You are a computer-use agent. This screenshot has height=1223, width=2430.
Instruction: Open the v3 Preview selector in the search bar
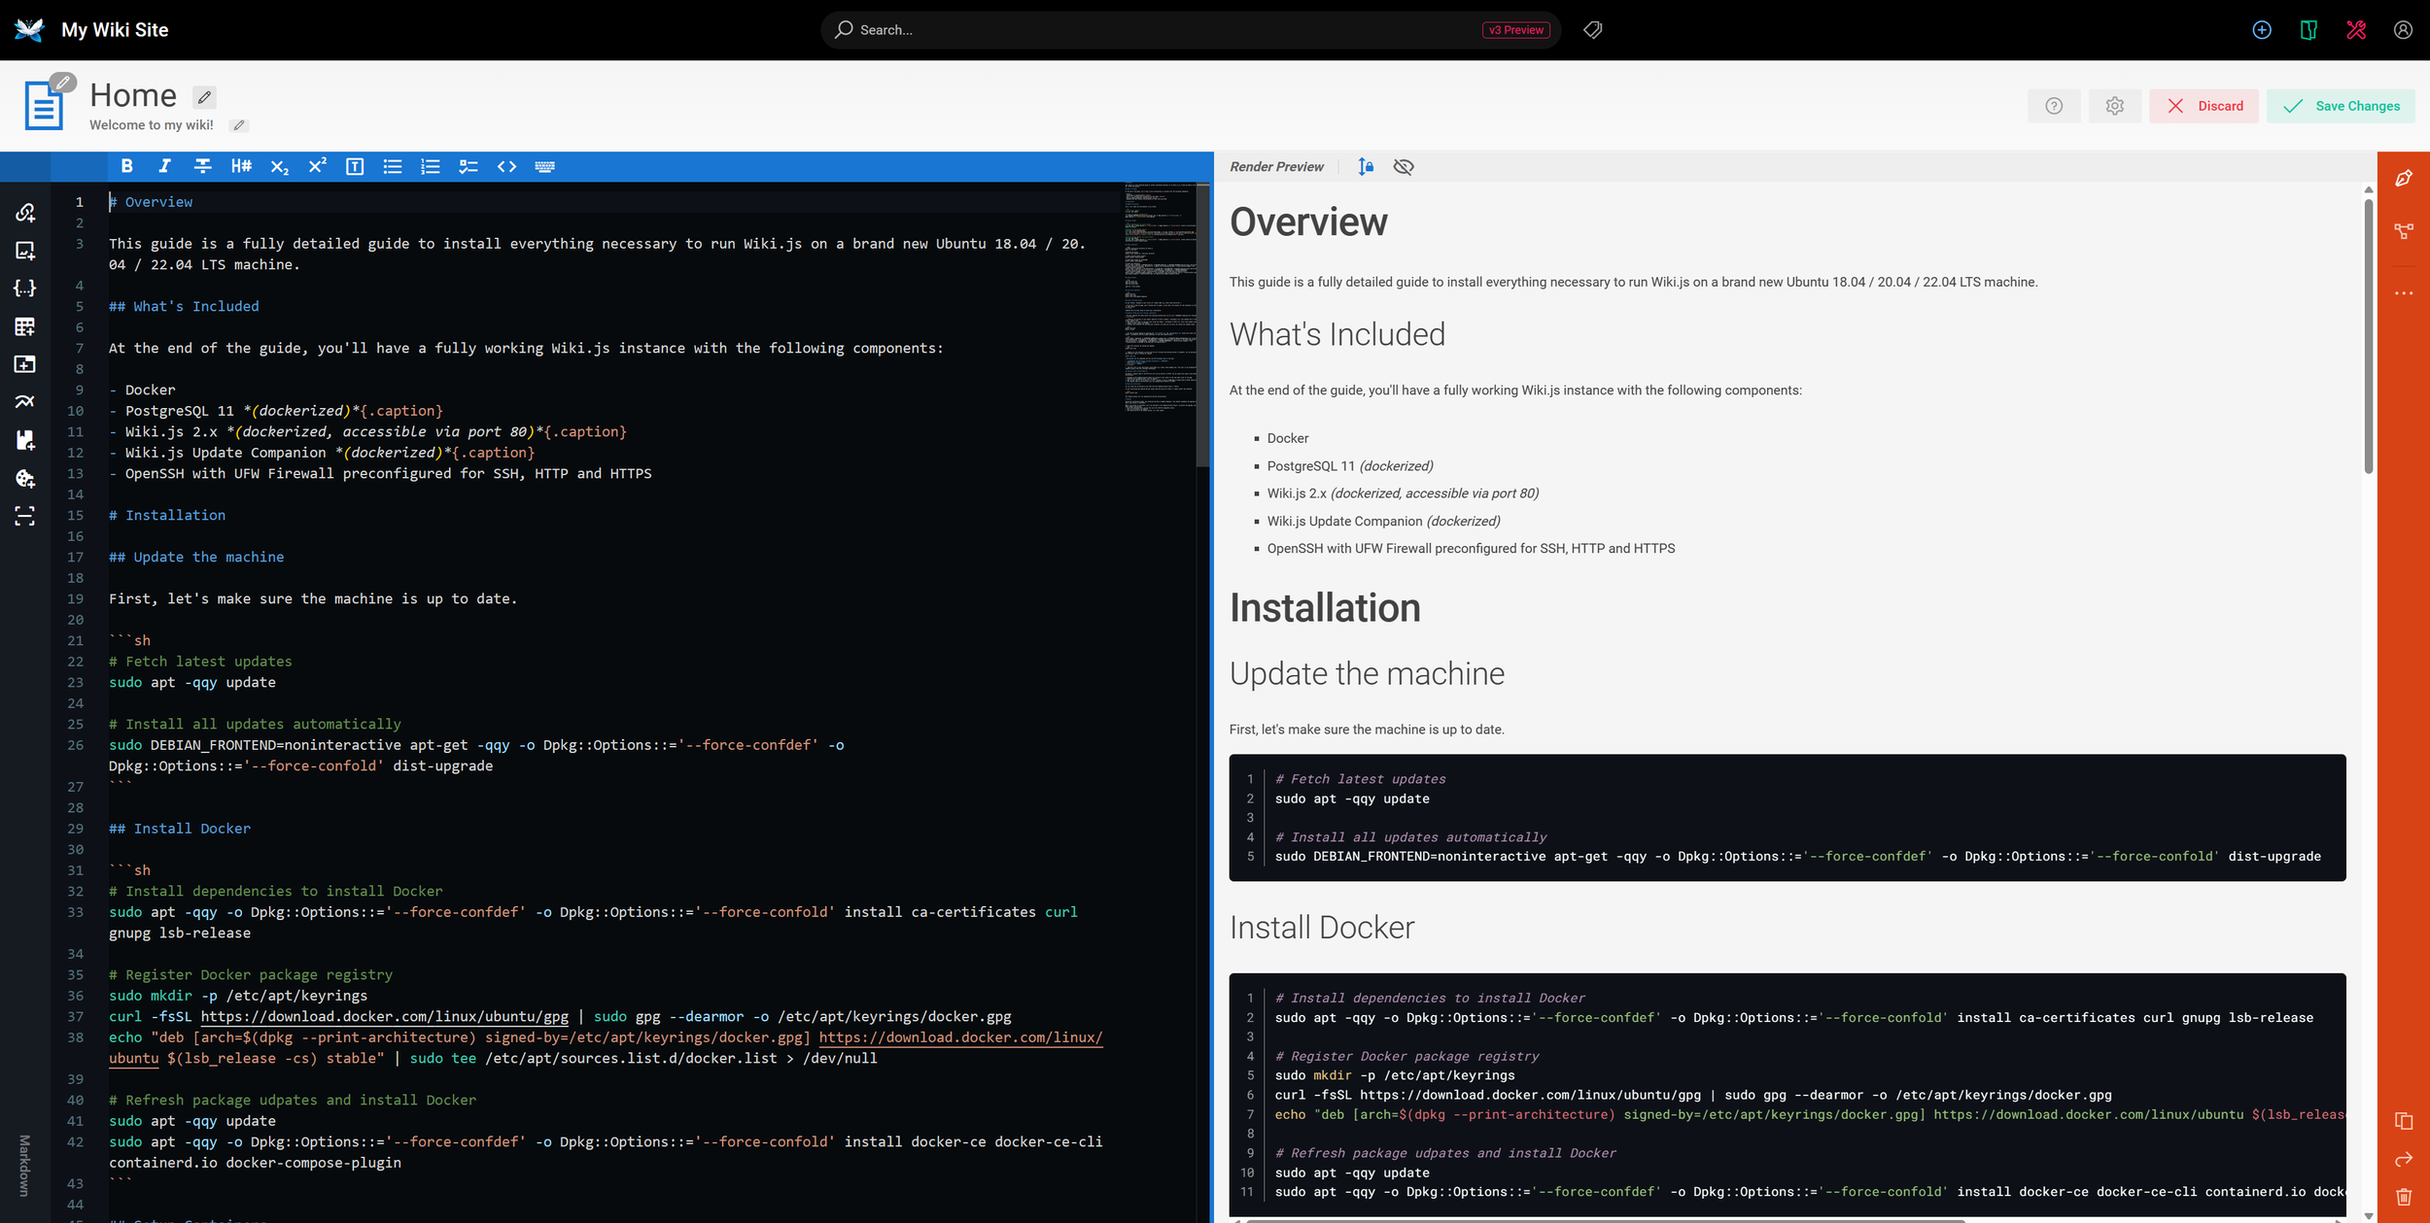click(1516, 29)
